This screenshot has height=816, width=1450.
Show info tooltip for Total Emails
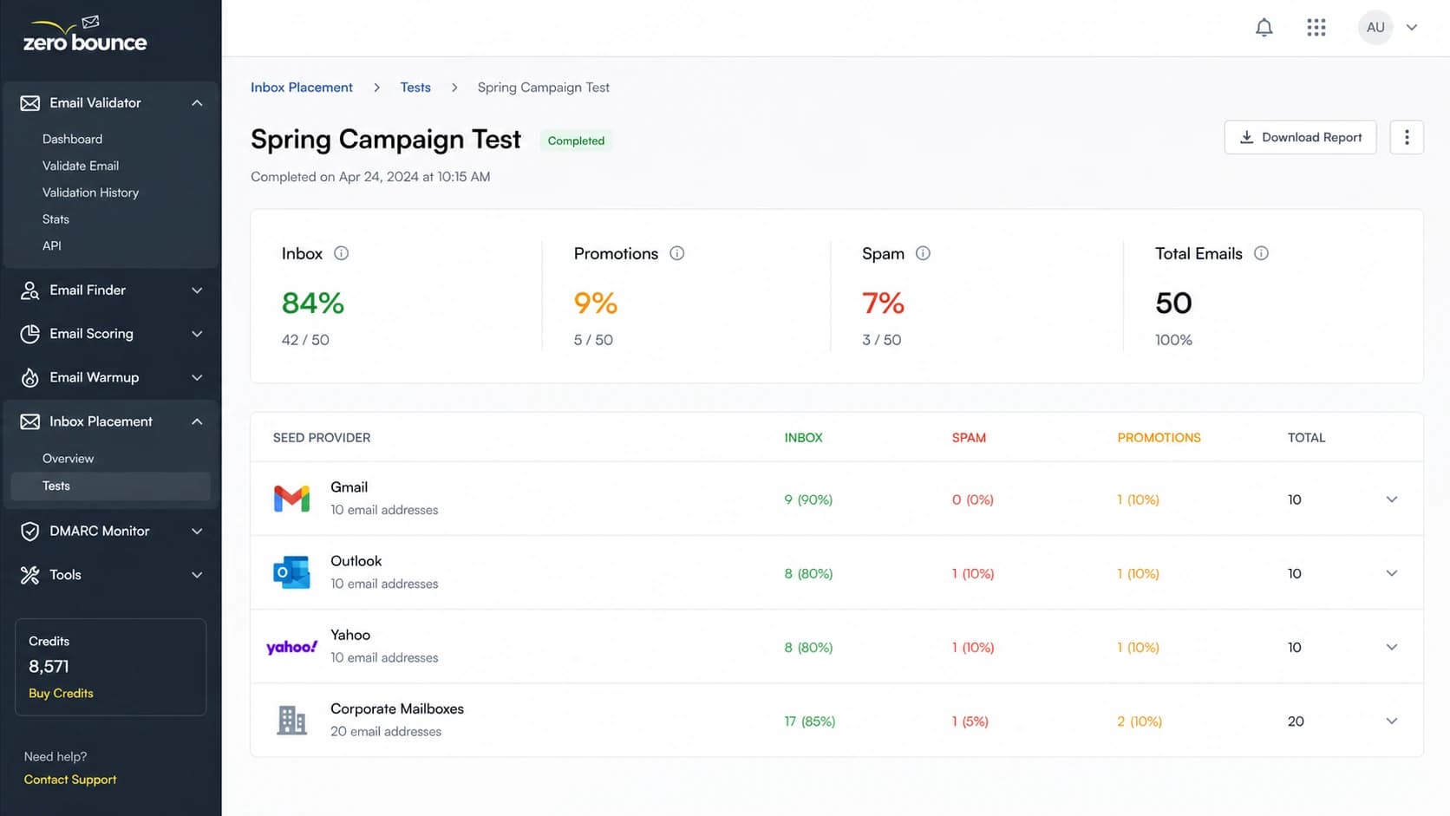point(1262,253)
